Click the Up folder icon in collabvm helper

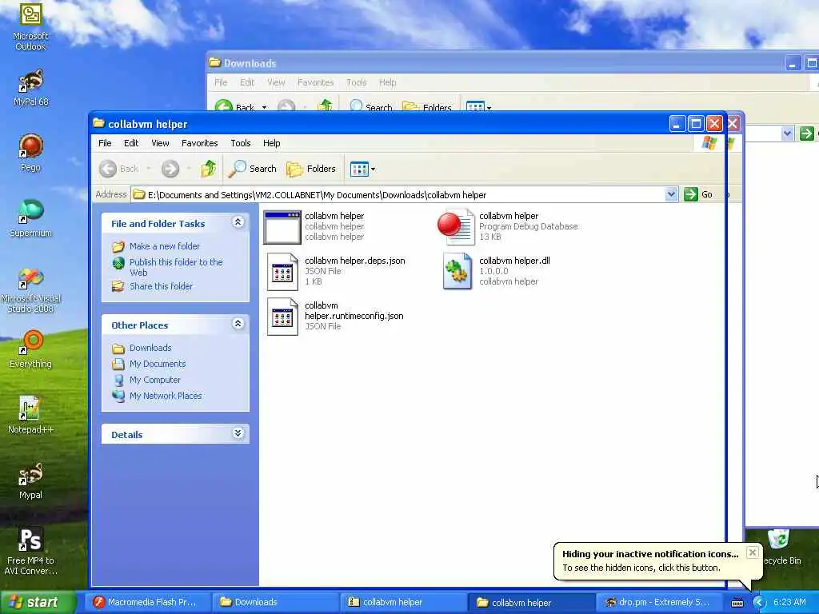(x=209, y=169)
